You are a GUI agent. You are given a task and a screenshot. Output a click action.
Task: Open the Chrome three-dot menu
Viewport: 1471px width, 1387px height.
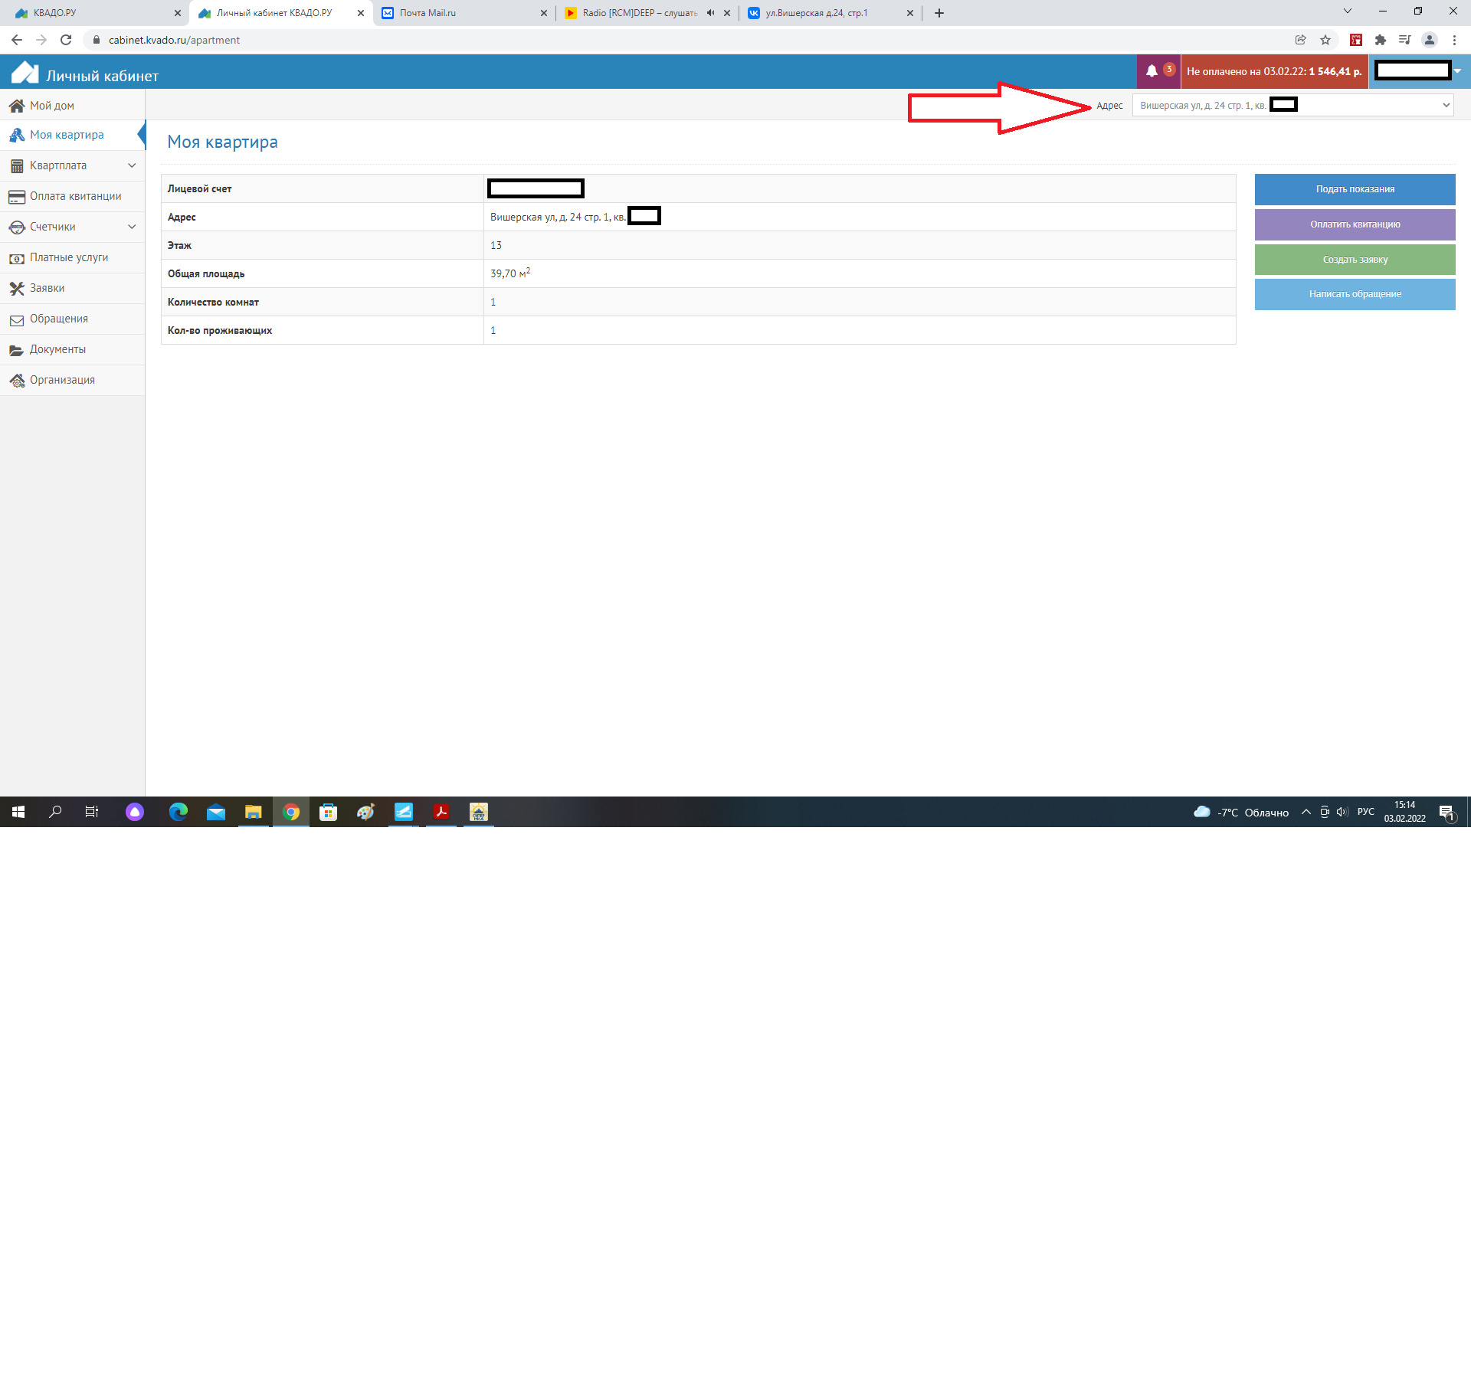[x=1454, y=40]
